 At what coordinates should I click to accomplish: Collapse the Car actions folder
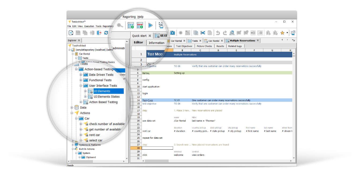tap(76, 118)
